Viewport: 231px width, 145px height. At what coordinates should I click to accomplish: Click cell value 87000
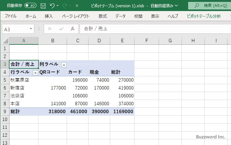(x=78, y=104)
